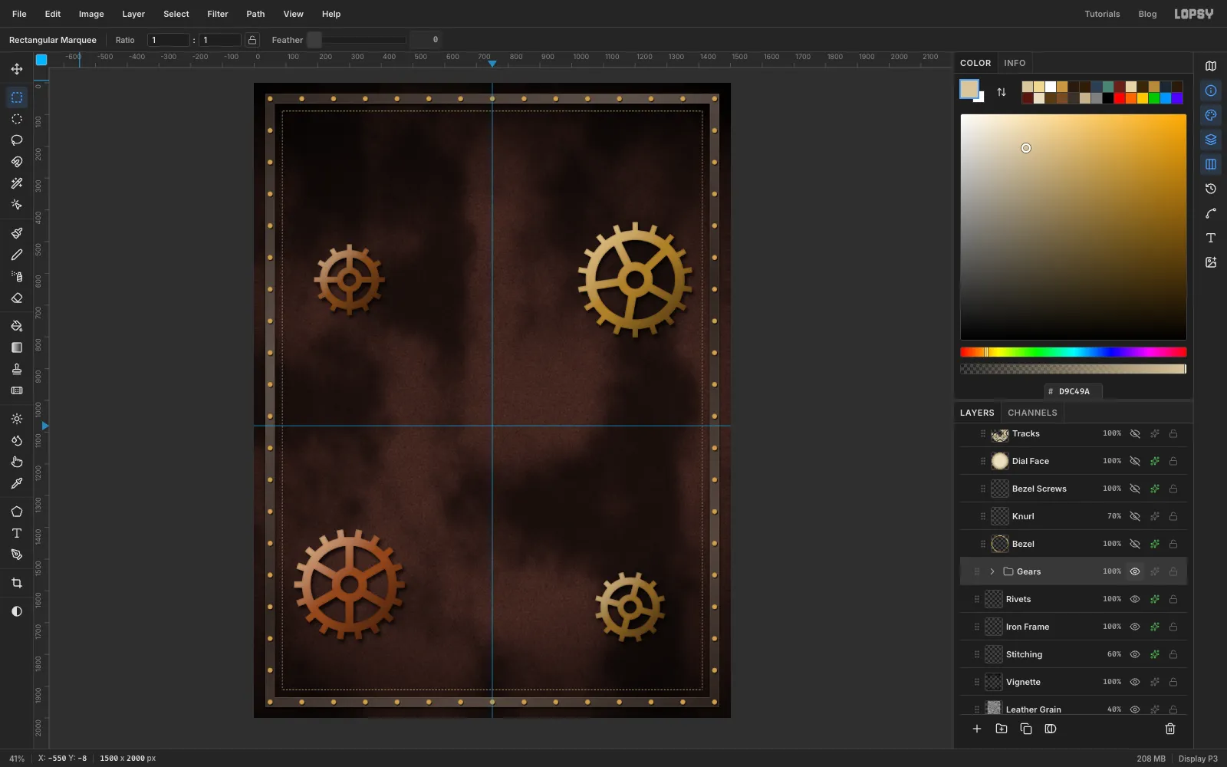Show the Bezel Screws layer
Screen dimensions: 1227x767
pyautogui.click(x=1135, y=489)
